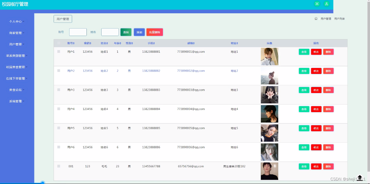Image resolution: width=370 pixels, height=184 pixels.
Task: Select the checkbox for the 001 user row
Action: point(59,166)
